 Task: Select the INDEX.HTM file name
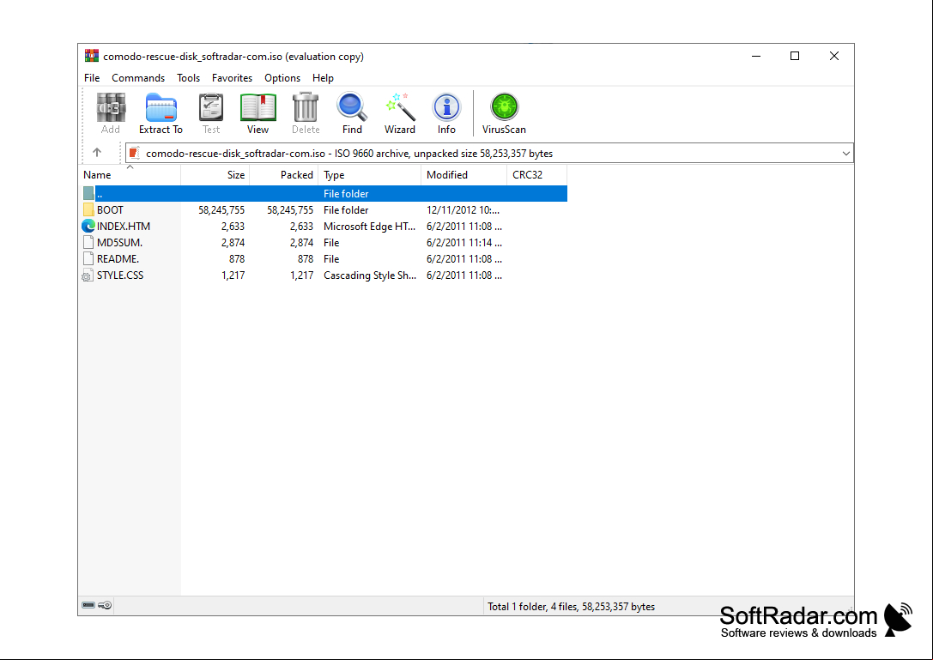click(x=124, y=226)
